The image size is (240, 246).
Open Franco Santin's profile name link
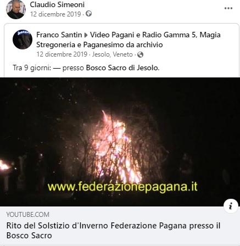[59, 35]
